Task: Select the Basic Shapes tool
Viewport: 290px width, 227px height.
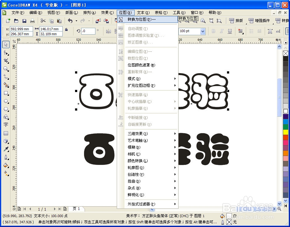Action: tap(6, 117)
